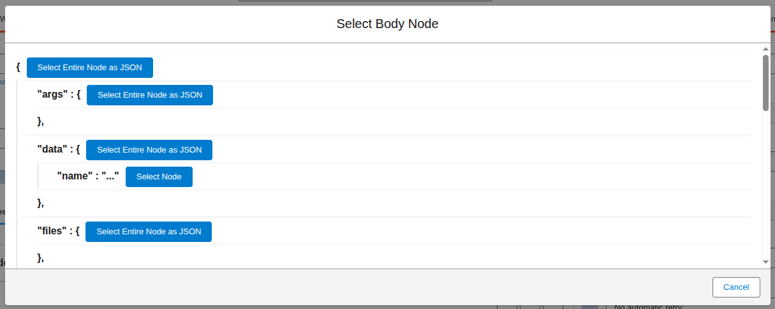Click the "args" key label
The height and width of the screenshot is (309, 775).
click(x=52, y=95)
